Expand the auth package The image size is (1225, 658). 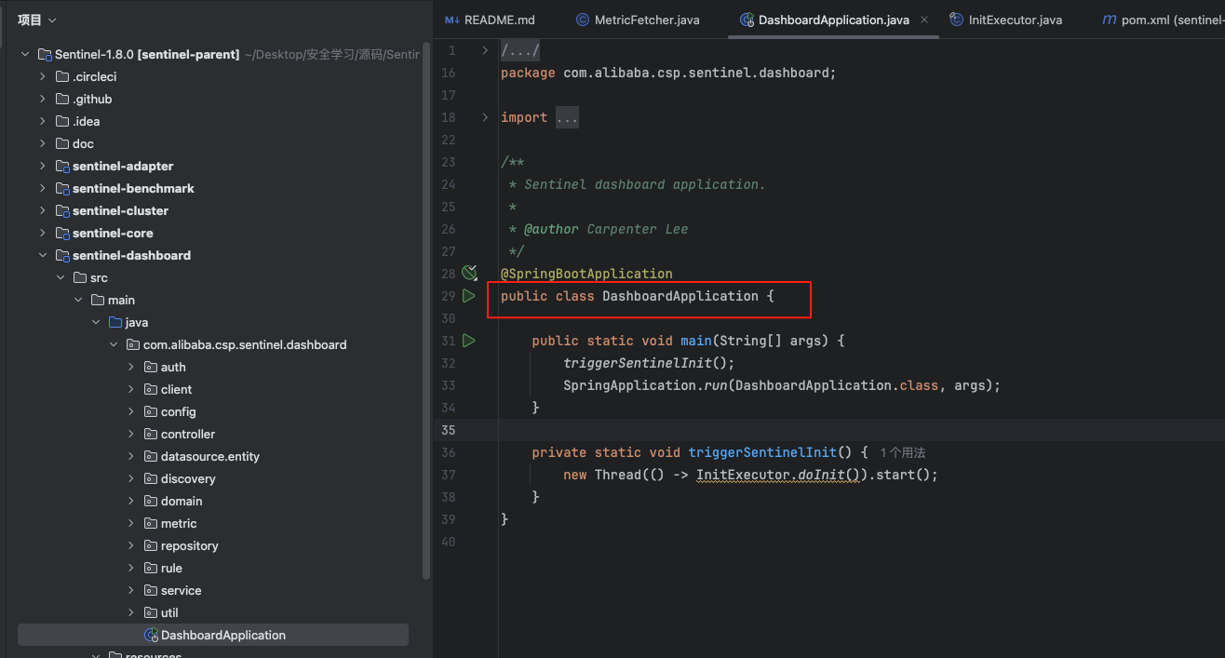[x=131, y=368]
